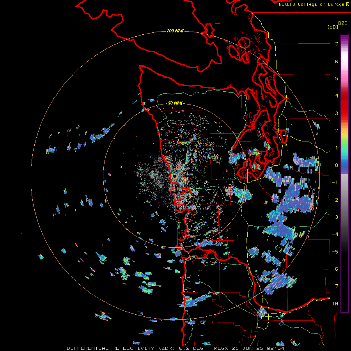The image size is (351, 351).
Task: Click legend value -2
Action: (x=335, y=200)
